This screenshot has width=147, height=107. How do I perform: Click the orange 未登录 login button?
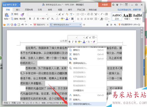[x=105, y=5]
